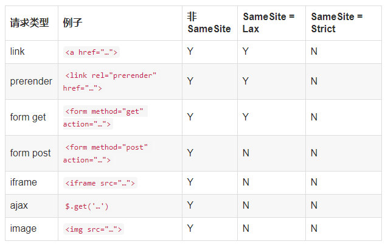
Task: Select the ajax row label
Action: tap(19, 206)
